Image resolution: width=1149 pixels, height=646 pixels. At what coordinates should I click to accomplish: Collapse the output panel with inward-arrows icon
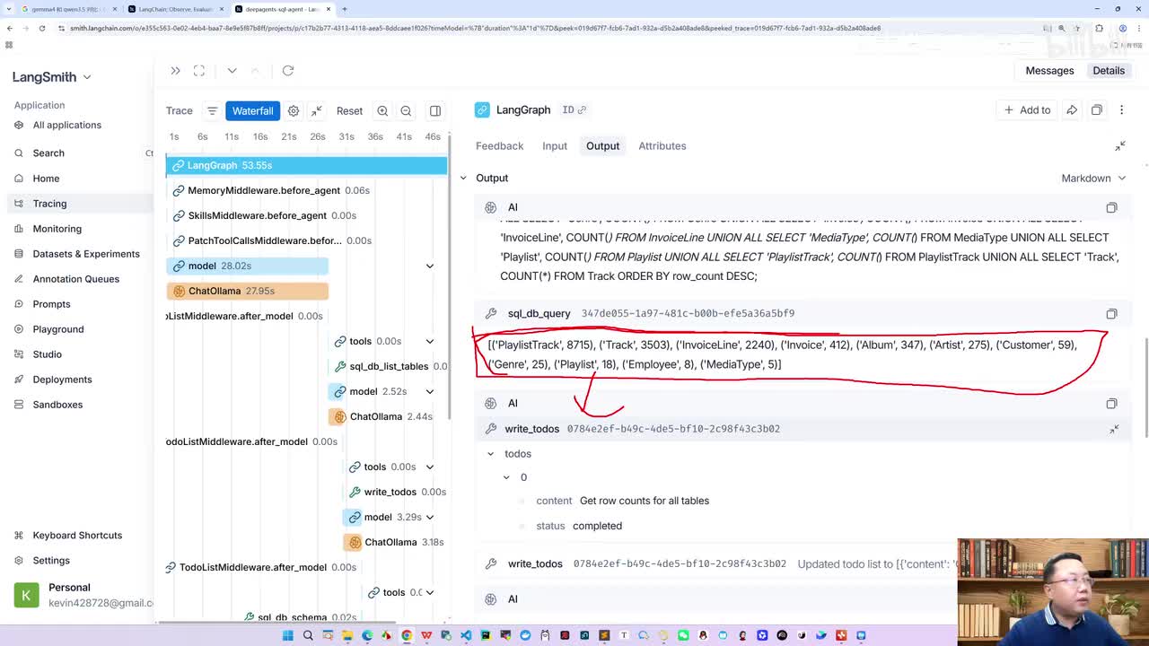[1120, 146]
